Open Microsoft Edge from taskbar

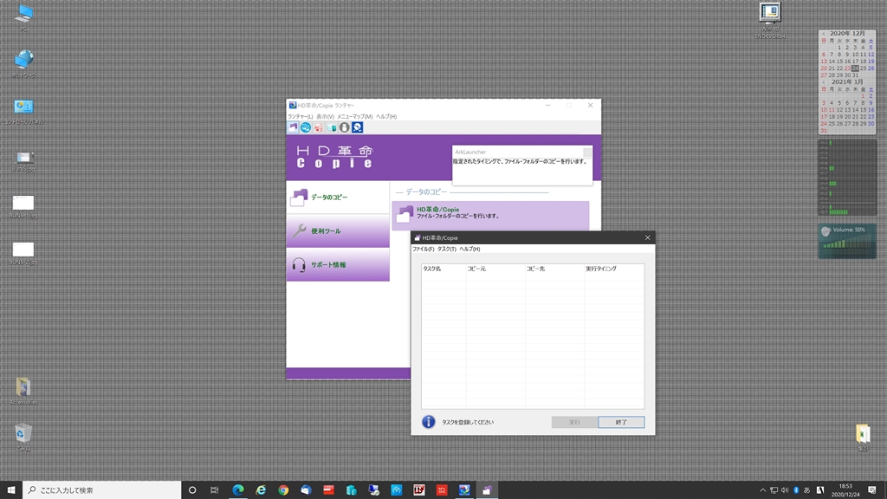(238, 490)
